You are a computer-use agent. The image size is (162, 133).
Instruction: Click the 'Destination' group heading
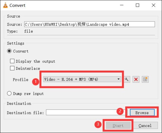(x=19, y=103)
